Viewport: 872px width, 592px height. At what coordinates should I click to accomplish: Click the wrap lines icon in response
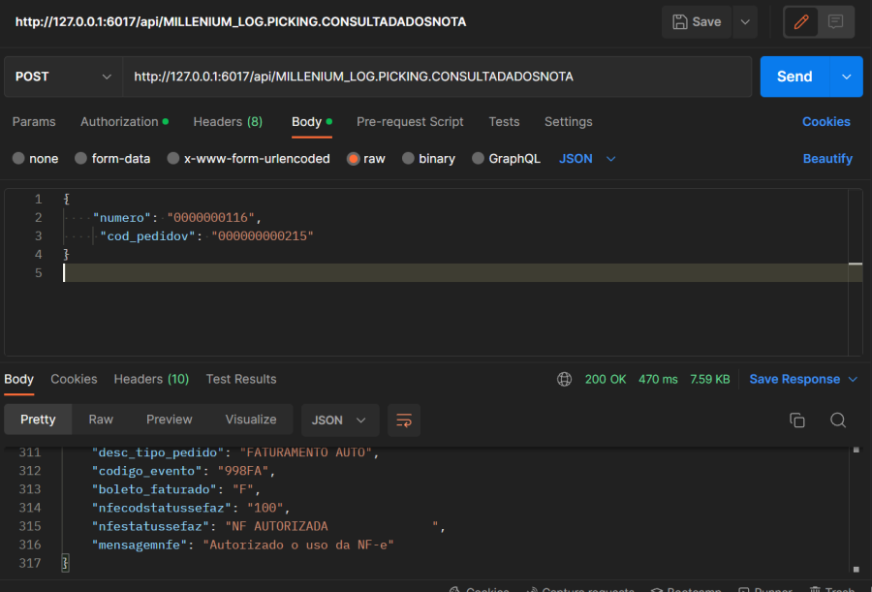click(404, 420)
